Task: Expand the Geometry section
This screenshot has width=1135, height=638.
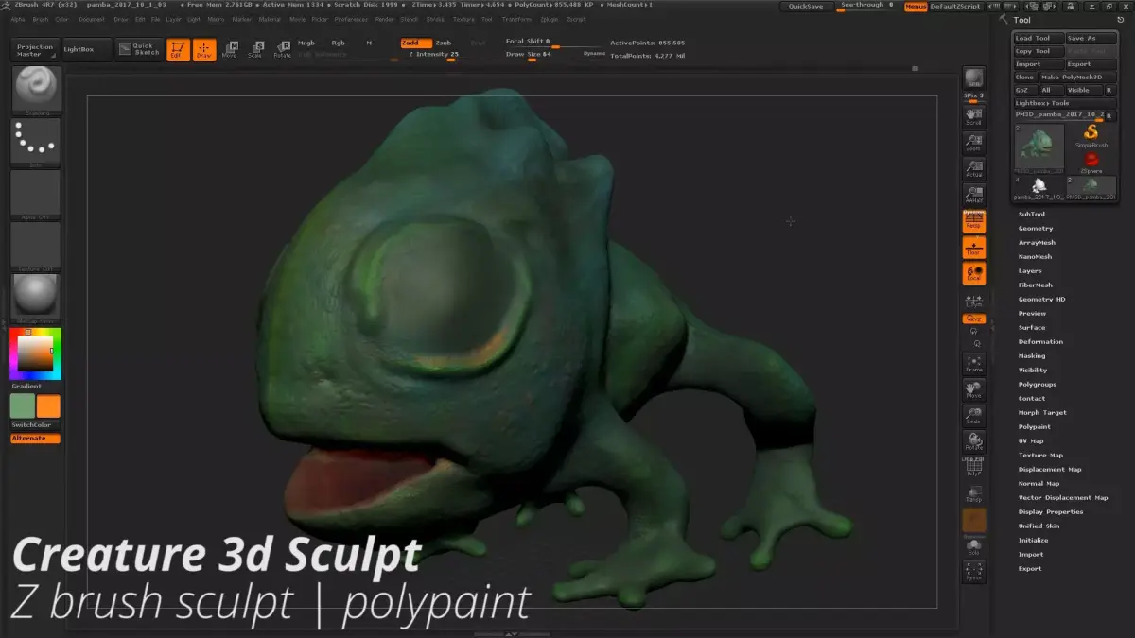Action: tap(1036, 229)
